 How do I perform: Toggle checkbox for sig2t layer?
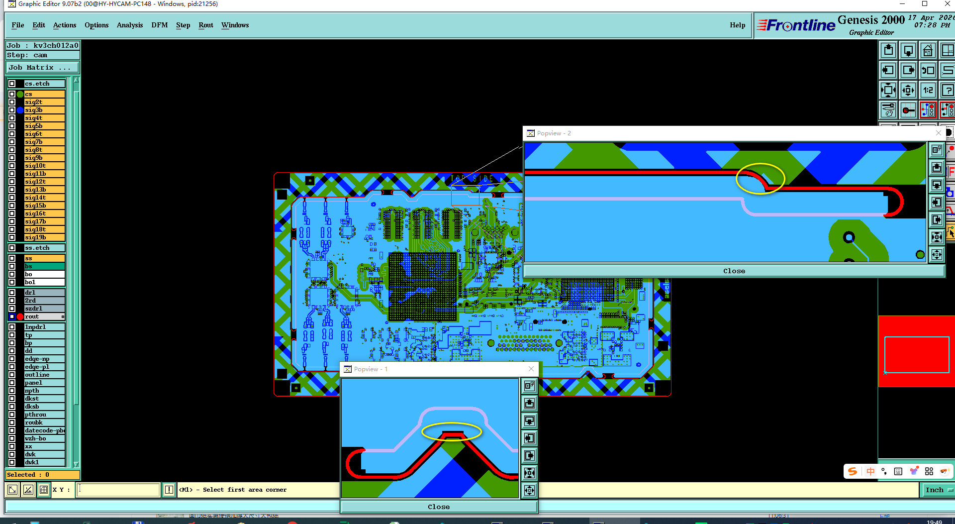tap(12, 102)
